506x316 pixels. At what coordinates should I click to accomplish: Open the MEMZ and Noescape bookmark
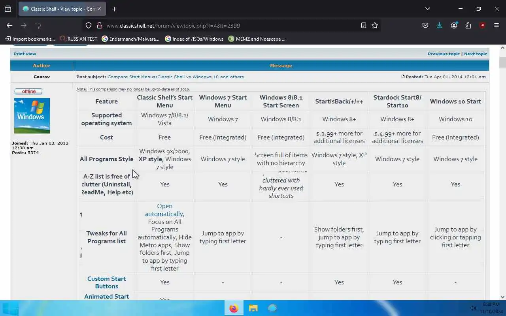pyautogui.click(x=257, y=39)
